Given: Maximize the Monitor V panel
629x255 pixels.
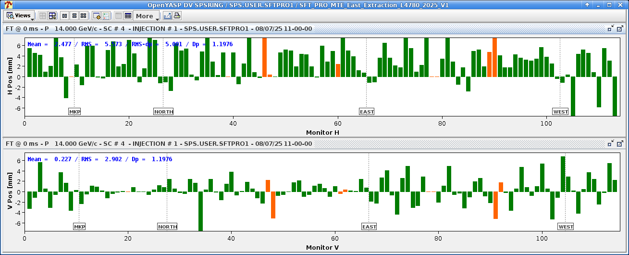Looking at the screenshot, I should coord(620,144).
